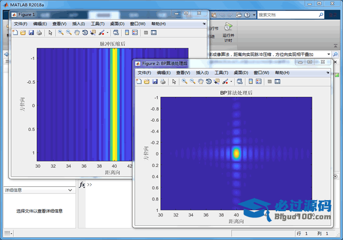Select the Pan hand tool in Figure 1
343x240 pixels.
[77, 33]
